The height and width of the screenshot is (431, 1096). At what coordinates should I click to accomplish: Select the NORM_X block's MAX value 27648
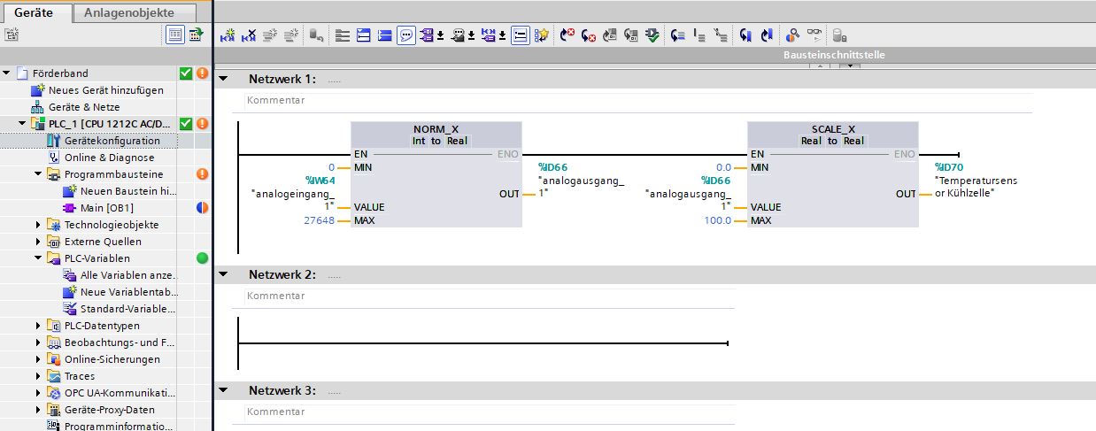319,220
